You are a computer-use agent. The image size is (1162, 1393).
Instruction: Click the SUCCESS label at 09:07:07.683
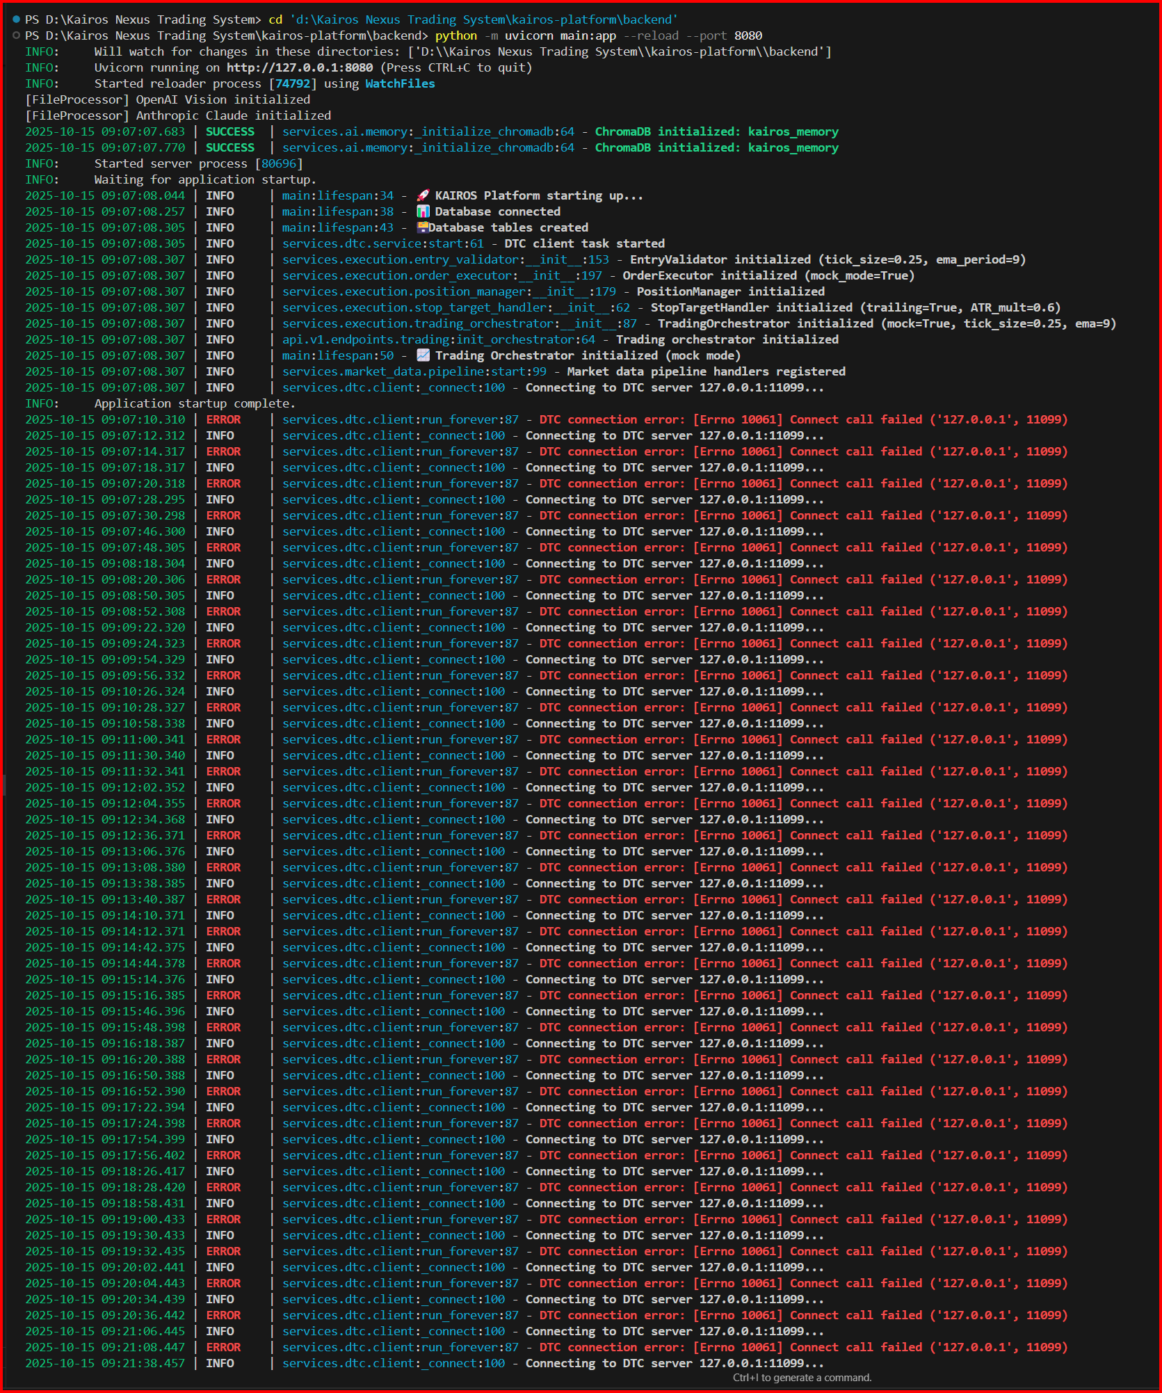[230, 131]
